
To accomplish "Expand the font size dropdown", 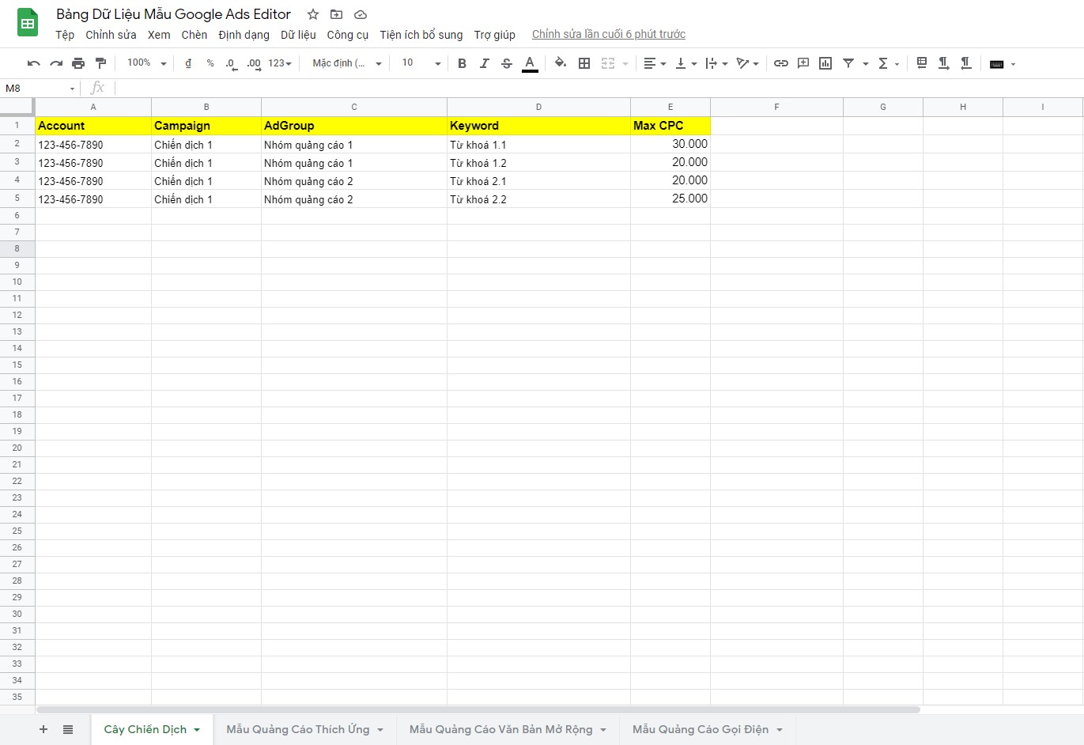I will point(421,63).
